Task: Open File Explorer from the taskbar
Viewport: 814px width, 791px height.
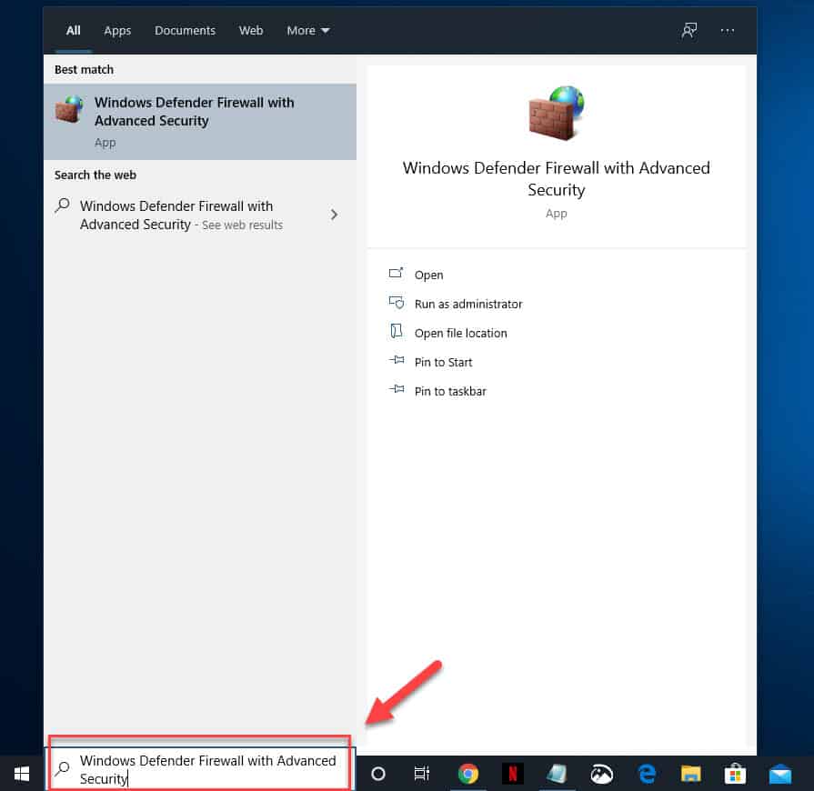Action: (x=690, y=774)
